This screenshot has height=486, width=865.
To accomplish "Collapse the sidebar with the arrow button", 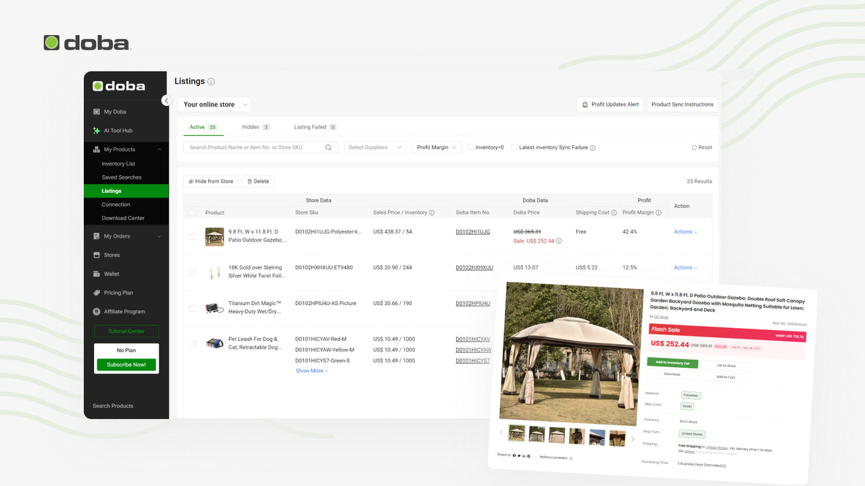I will click(167, 101).
